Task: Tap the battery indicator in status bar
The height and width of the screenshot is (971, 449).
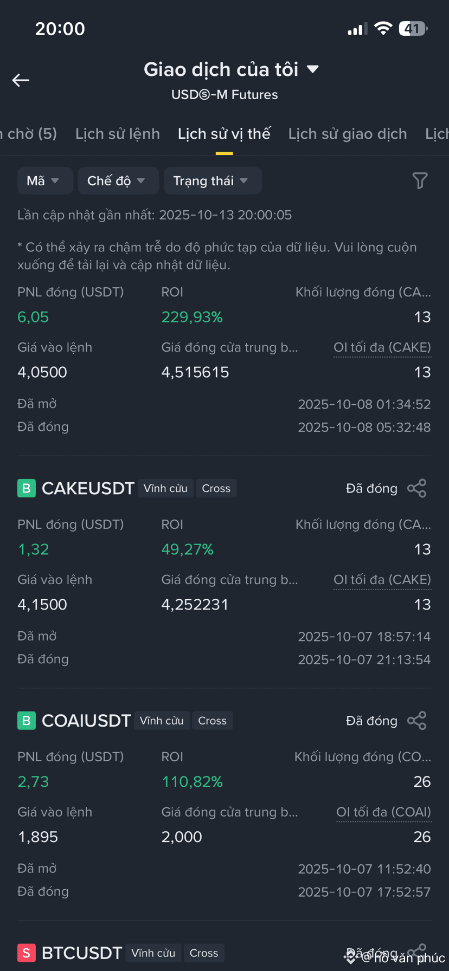Action: click(x=413, y=29)
